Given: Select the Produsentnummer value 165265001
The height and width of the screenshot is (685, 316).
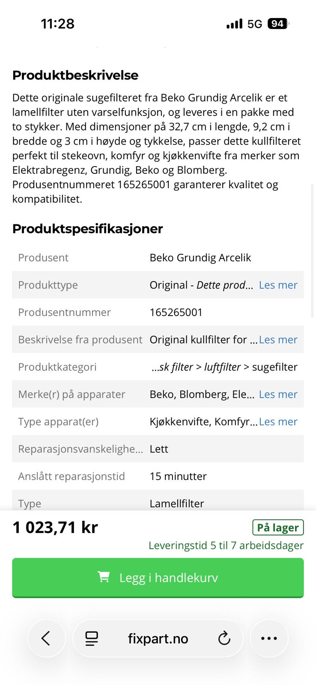Looking at the screenshot, I should point(176,313).
